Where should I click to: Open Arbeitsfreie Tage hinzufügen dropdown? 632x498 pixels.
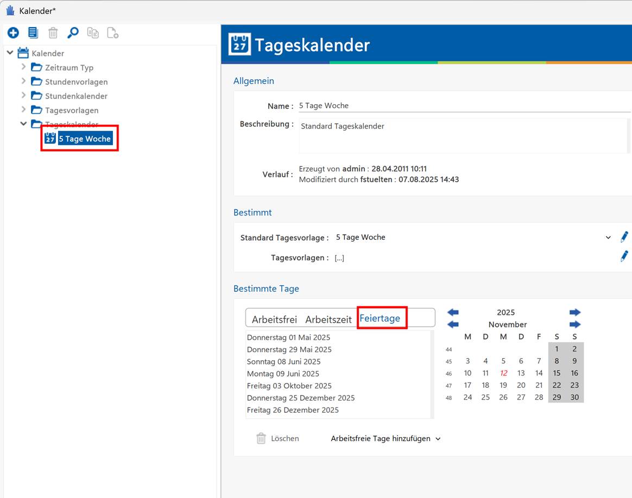tap(385, 438)
